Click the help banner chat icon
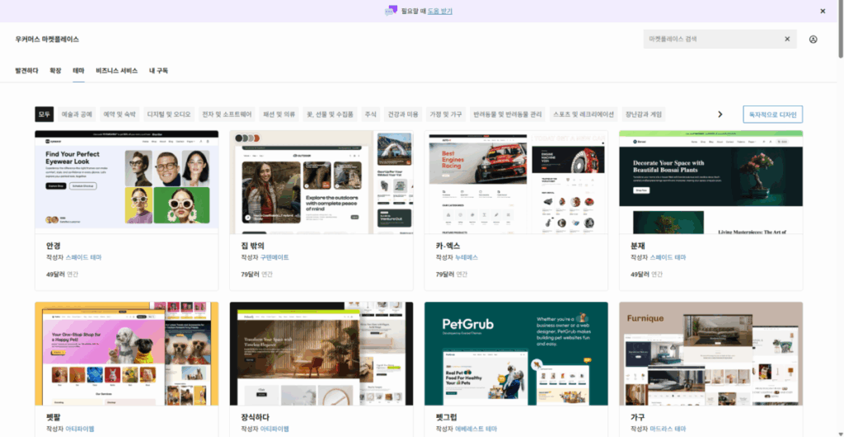 pyautogui.click(x=392, y=11)
